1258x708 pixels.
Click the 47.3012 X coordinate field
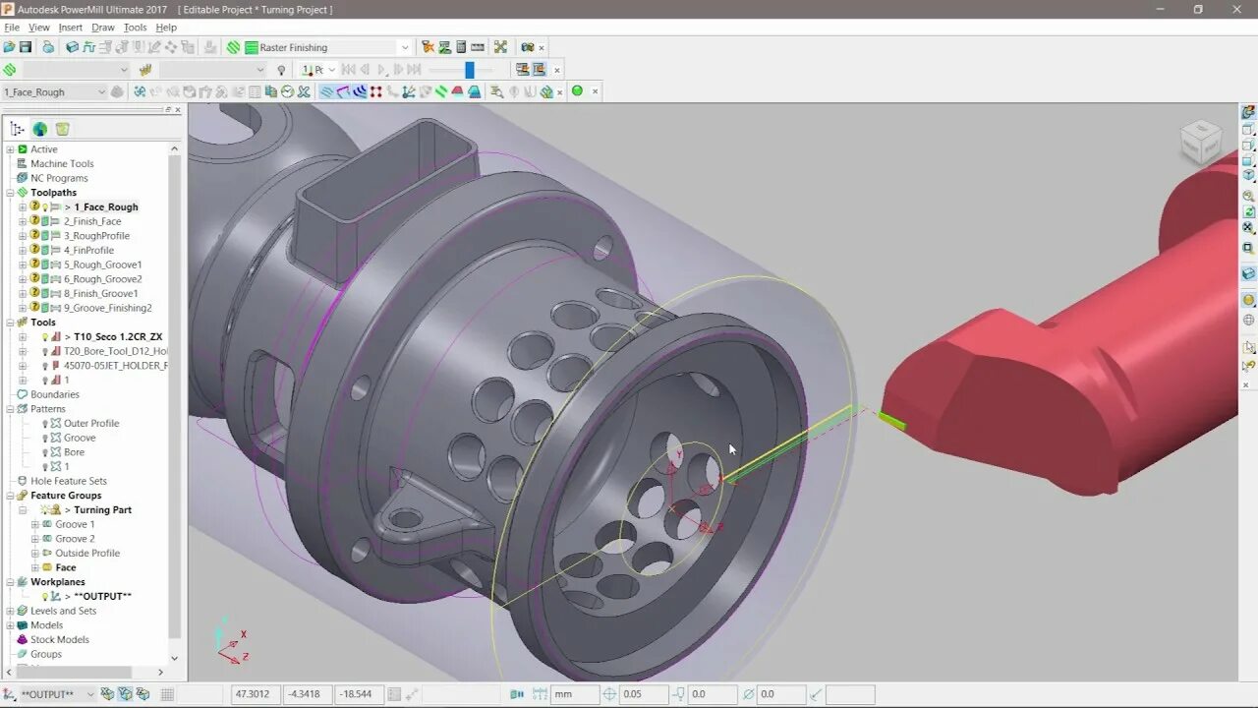(256, 694)
